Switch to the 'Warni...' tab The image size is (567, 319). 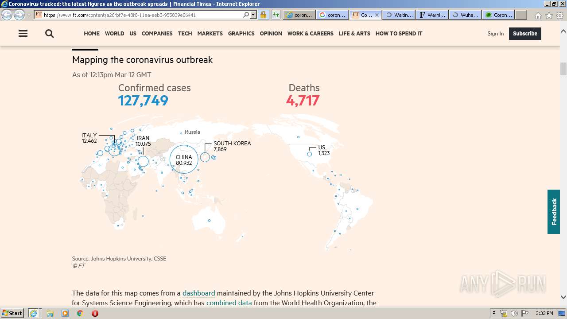pos(432,15)
